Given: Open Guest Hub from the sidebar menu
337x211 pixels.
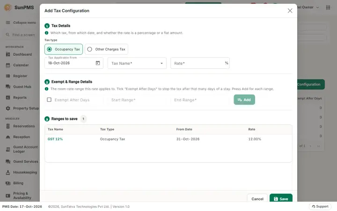Looking at the screenshot, I should tap(22, 87).
